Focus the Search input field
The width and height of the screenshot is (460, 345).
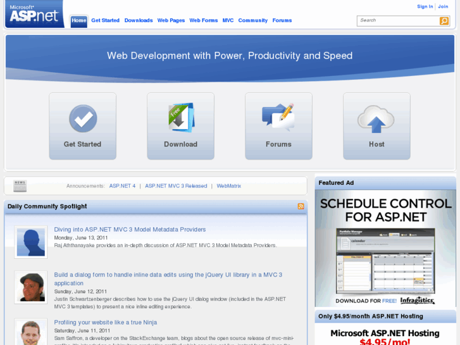coord(398,21)
